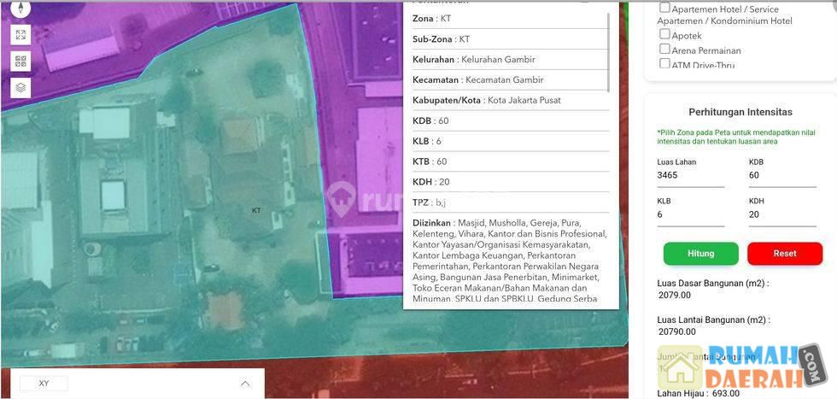
Task: Expand the XY coordinate panel chevron
Action: pyautogui.click(x=245, y=384)
